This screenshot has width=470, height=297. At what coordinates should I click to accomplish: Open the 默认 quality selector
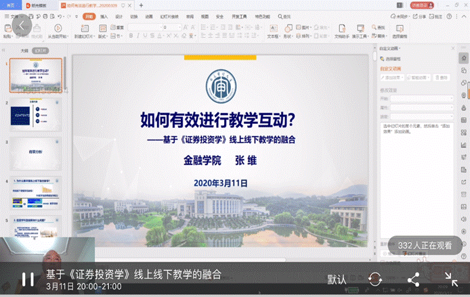coord(337,279)
